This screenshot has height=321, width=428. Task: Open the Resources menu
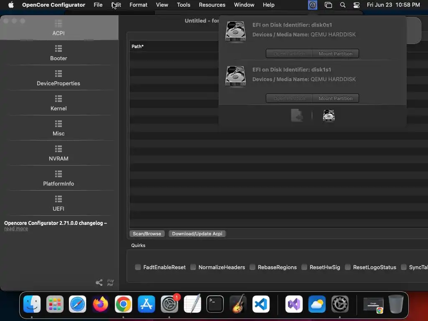212,5
